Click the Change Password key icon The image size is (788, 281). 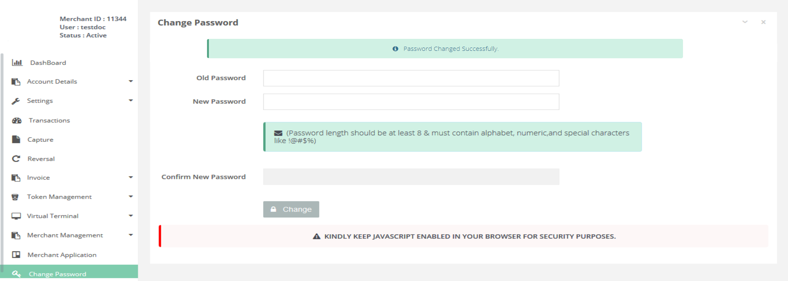17,274
